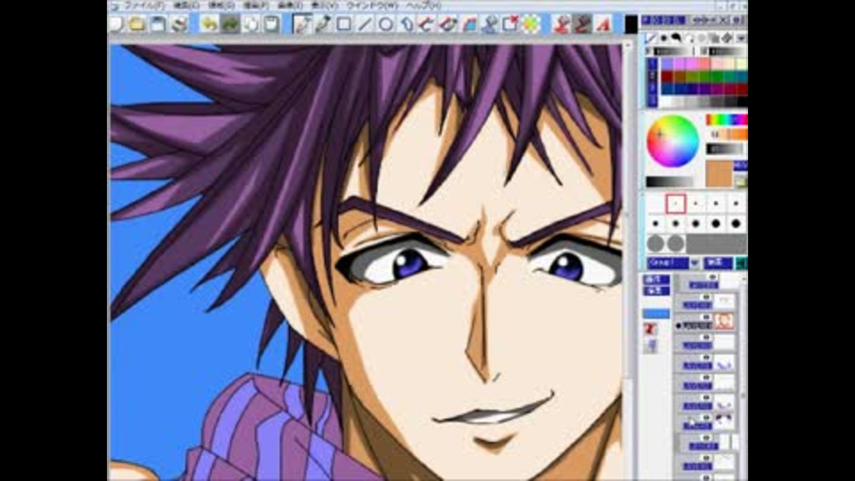This screenshot has height=481, width=855.
Task: Click the green Redo arrow icon
Action: 230,24
